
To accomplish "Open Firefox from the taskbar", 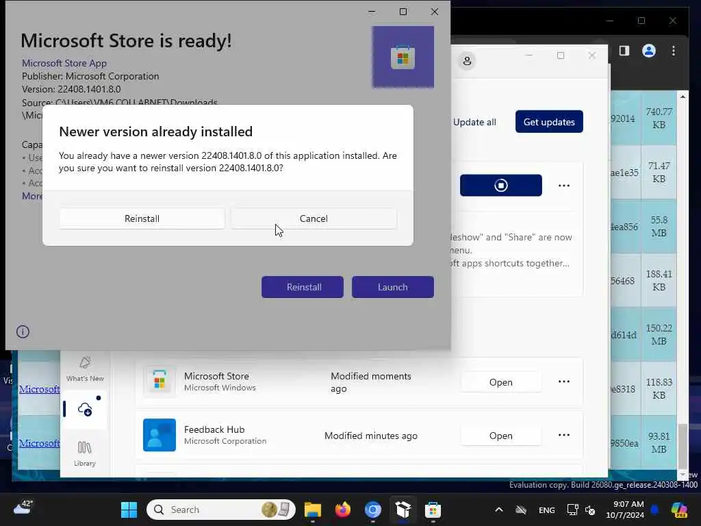I will 343,510.
